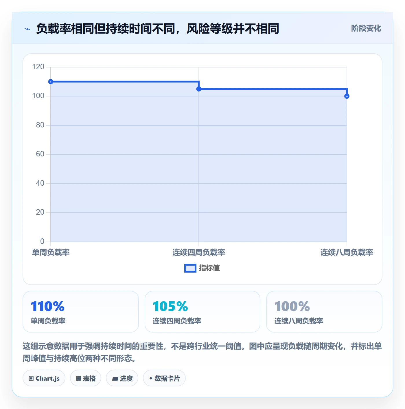Click the chart point at 连续八周负载率
405x409 pixels.
pos(347,96)
